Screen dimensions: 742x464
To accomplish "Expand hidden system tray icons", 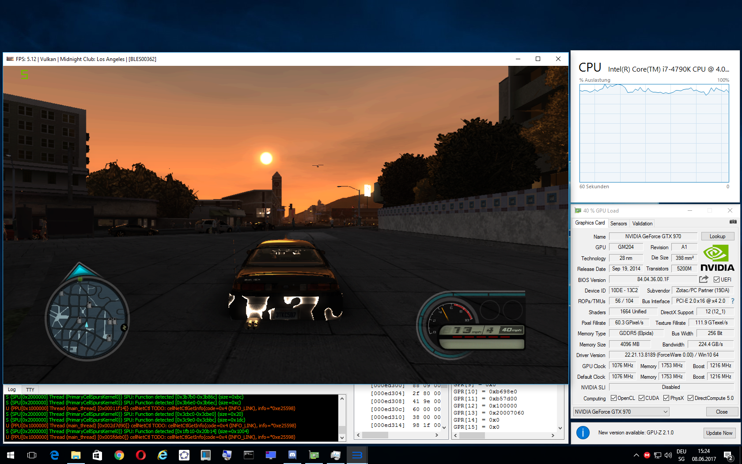I will pyautogui.click(x=636, y=455).
